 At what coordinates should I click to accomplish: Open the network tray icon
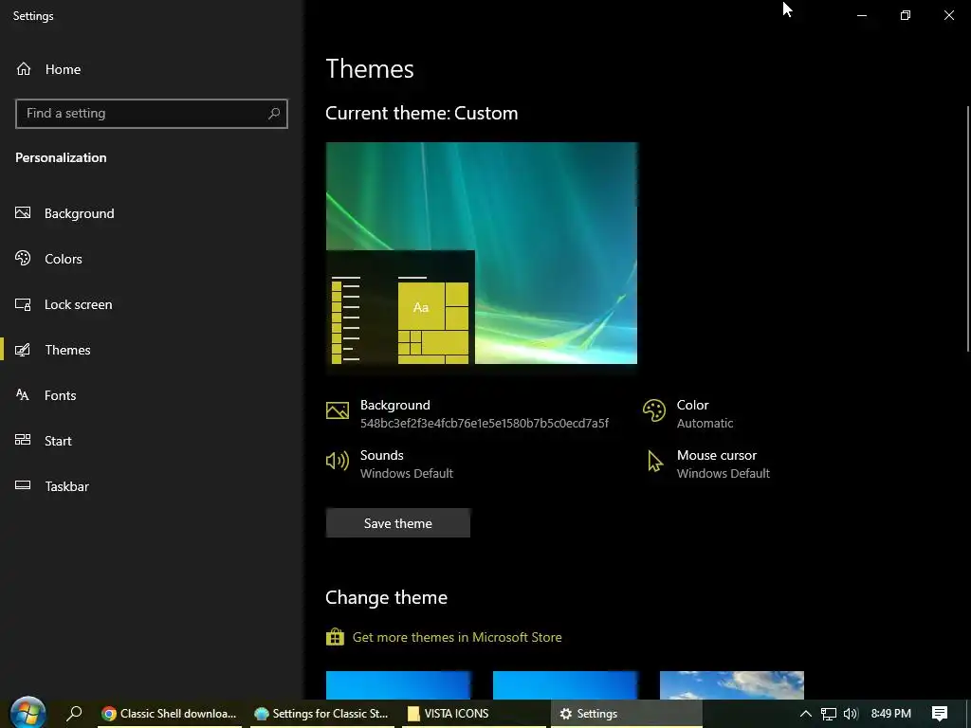[x=829, y=714]
